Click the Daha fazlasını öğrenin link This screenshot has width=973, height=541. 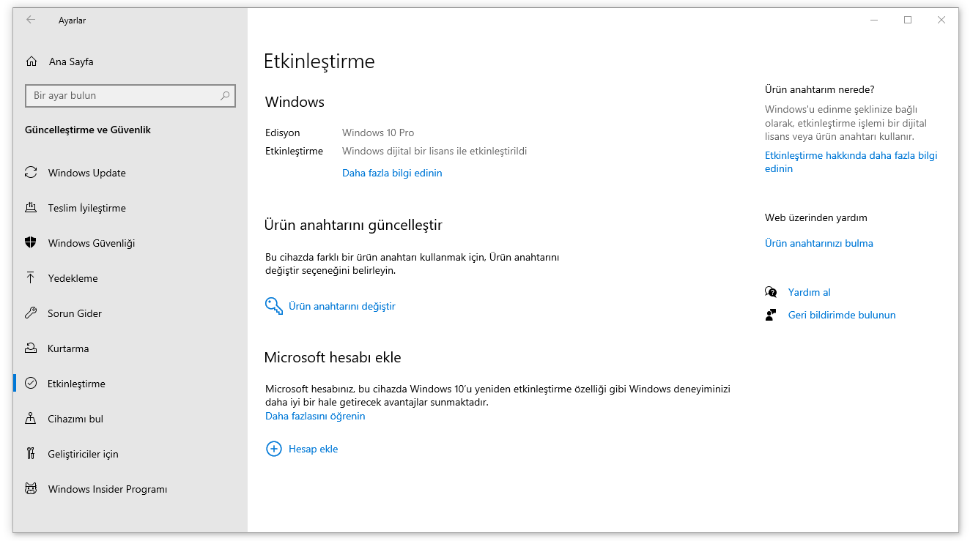[315, 416]
